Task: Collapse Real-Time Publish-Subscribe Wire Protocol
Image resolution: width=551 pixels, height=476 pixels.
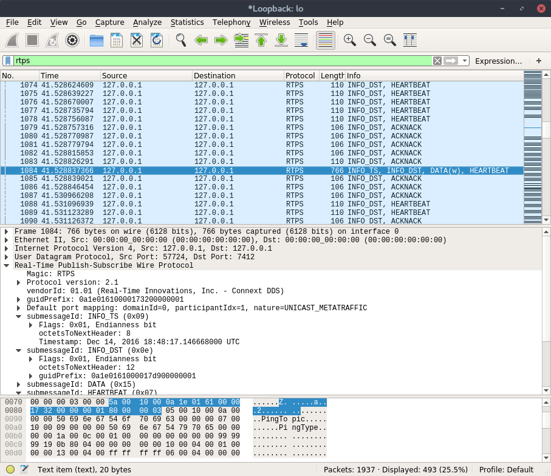Action: [x=6, y=265]
